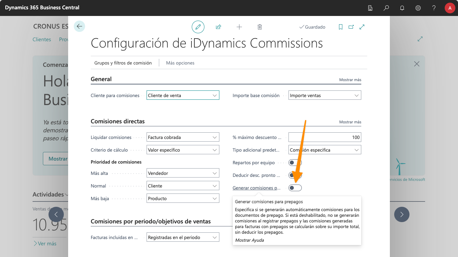The height and width of the screenshot is (257, 458).
Task: Open the settings gear
Action: click(x=418, y=8)
